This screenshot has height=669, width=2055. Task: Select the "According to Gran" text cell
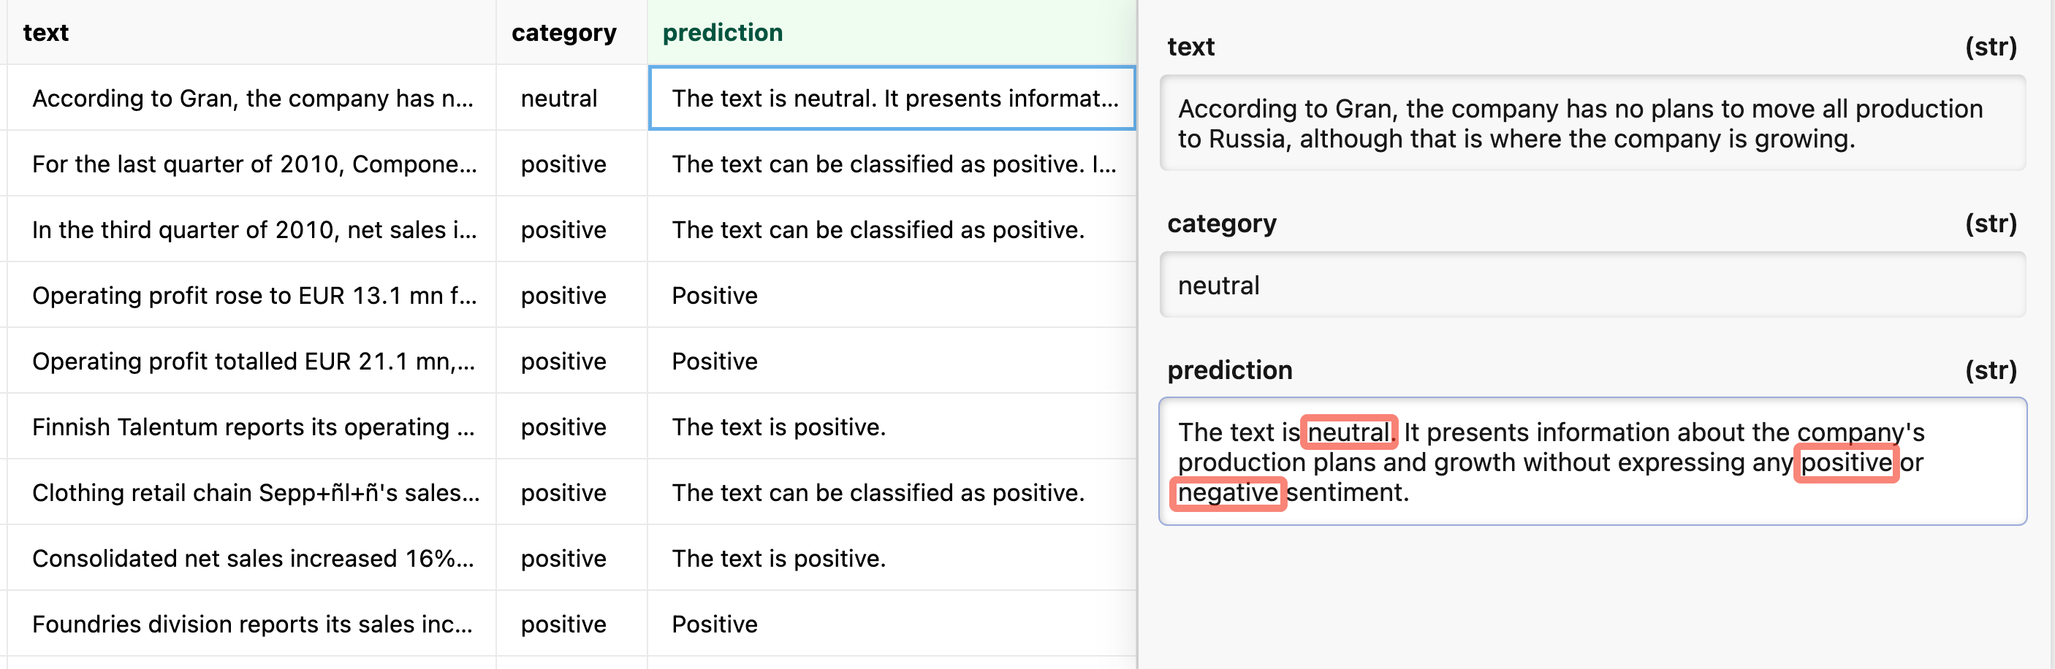pos(252,98)
